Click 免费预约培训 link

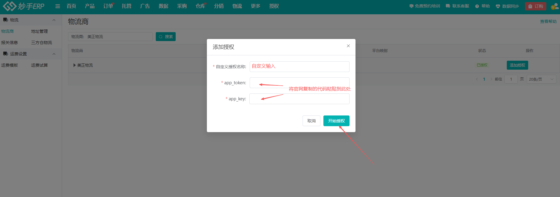pyautogui.click(x=425, y=6)
